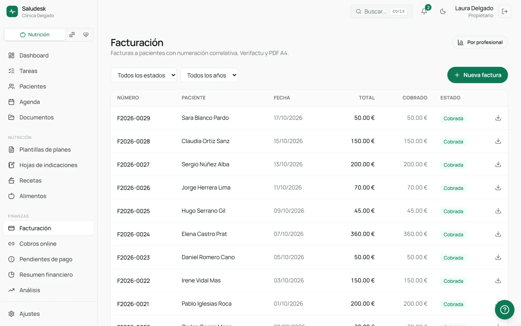Click patient name Sara Blanco Pardo

pyautogui.click(x=205, y=118)
